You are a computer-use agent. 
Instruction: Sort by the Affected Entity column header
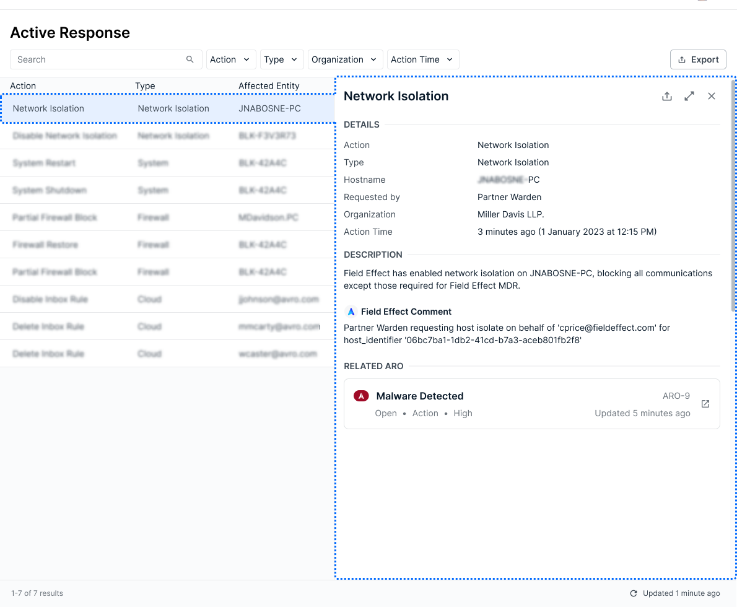(x=268, y=85)
